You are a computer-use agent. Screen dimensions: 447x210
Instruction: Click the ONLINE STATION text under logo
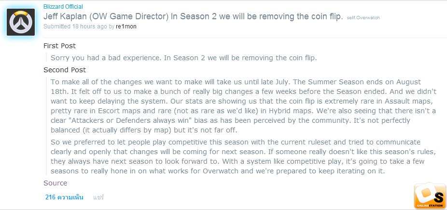430,206
